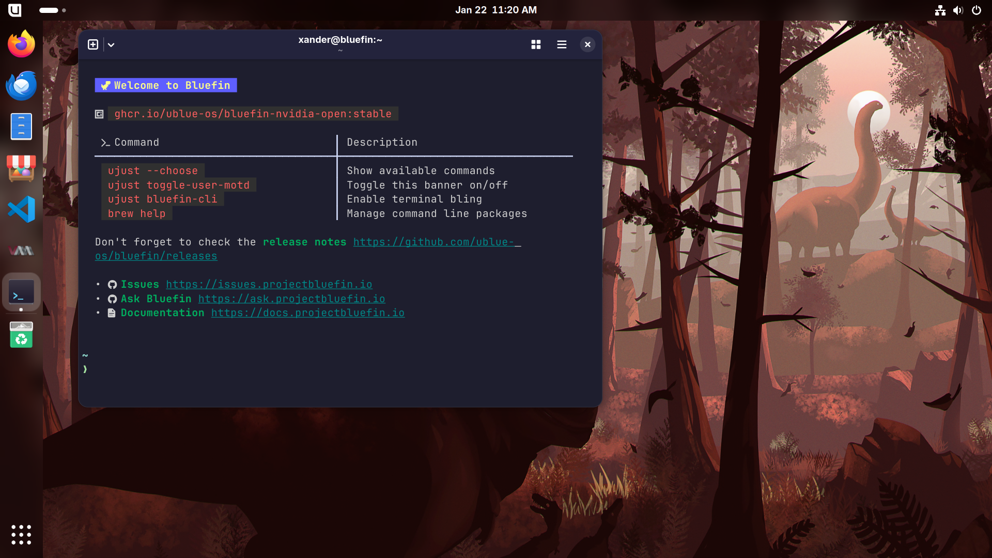Show all applications grid
This screenshot has height=558, width=992.
[x=21, y=535]
